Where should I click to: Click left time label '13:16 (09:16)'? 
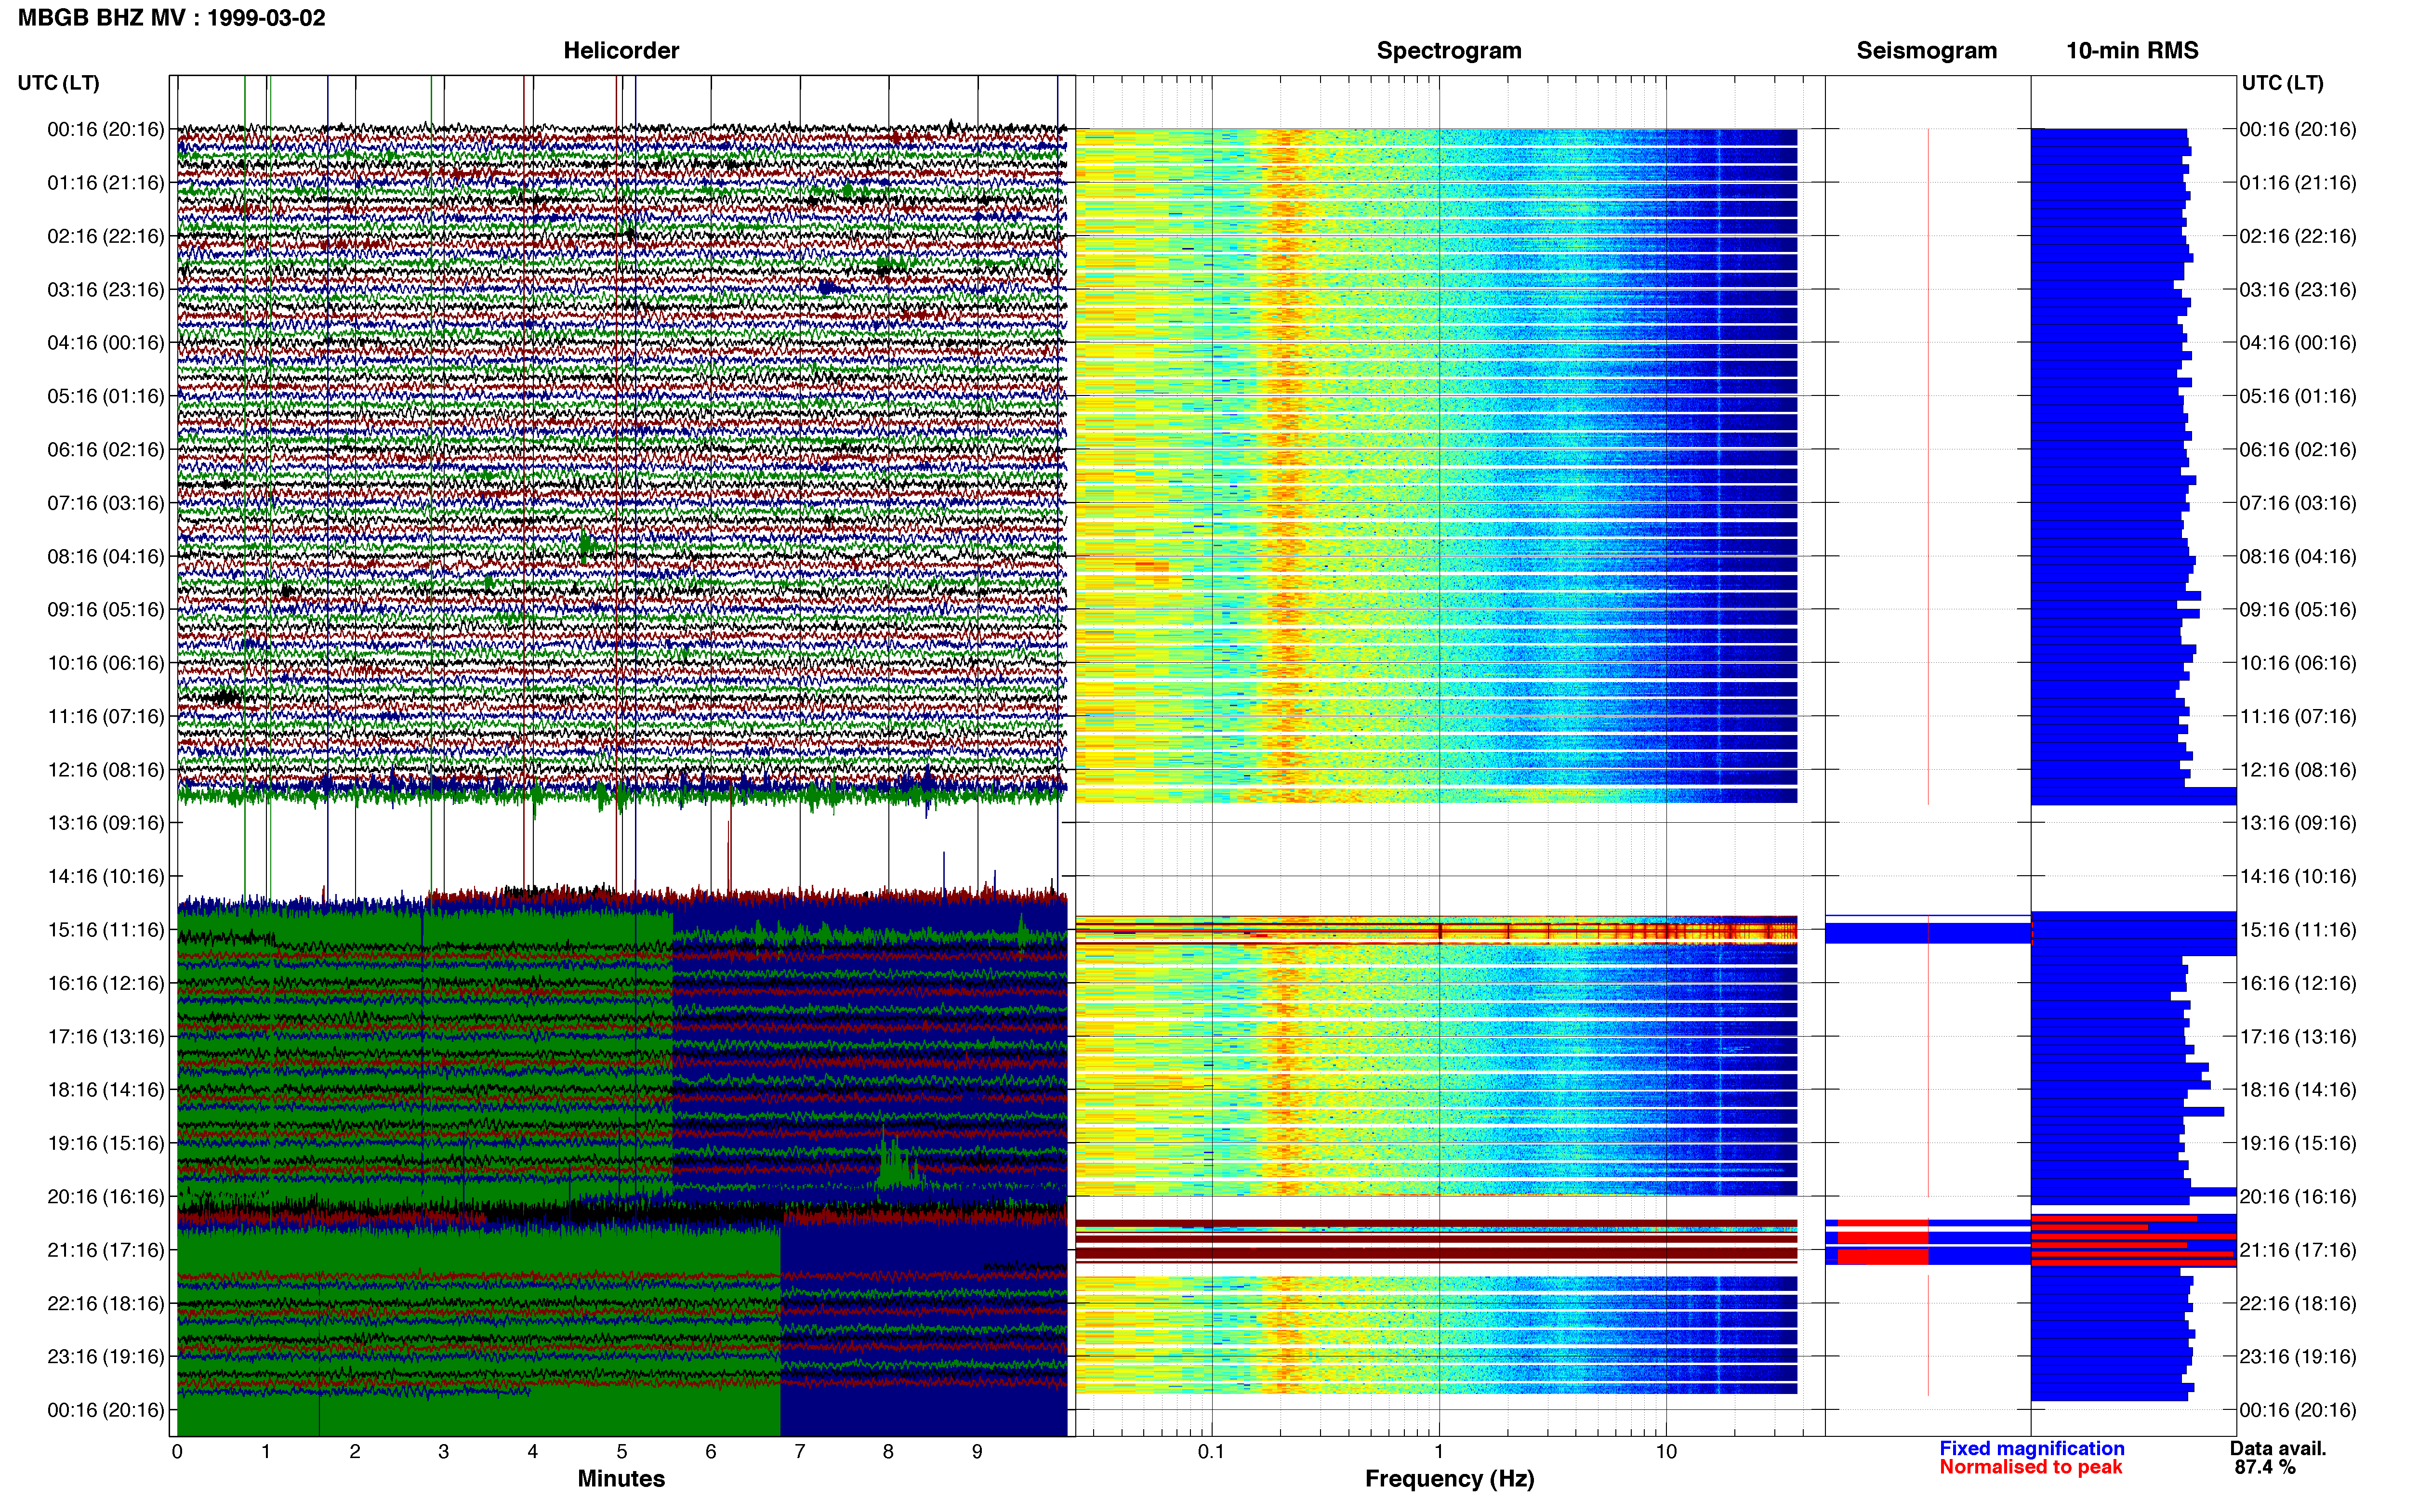click(x=105, y=823)
